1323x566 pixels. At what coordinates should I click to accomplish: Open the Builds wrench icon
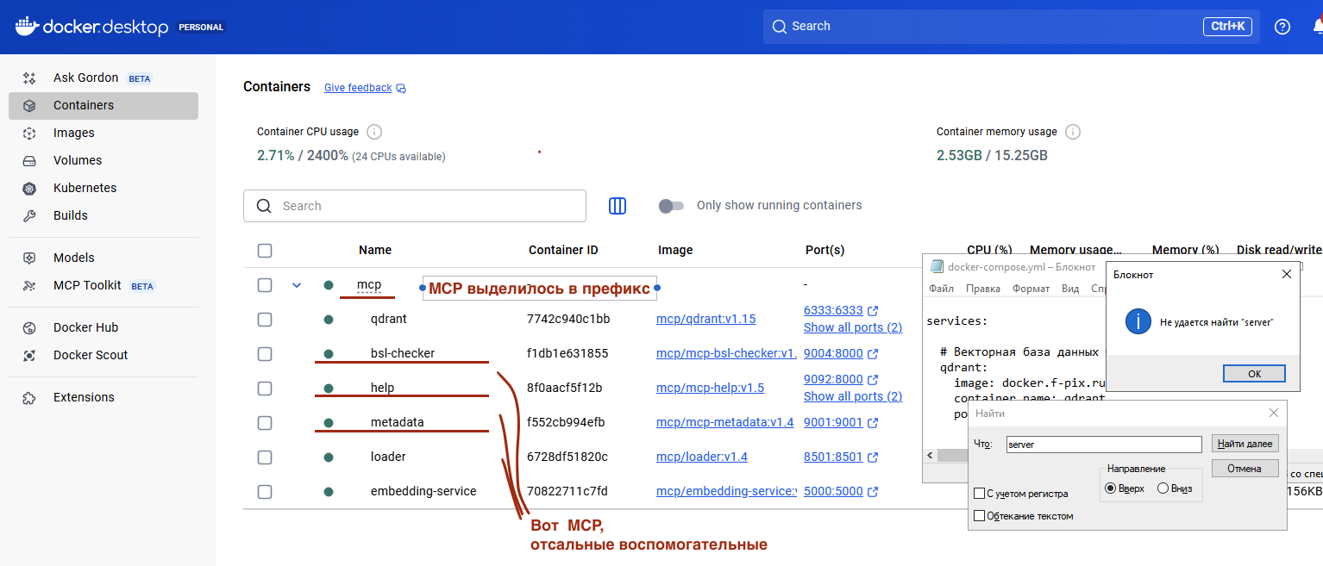pyautogui.click(x=29, y=215)
